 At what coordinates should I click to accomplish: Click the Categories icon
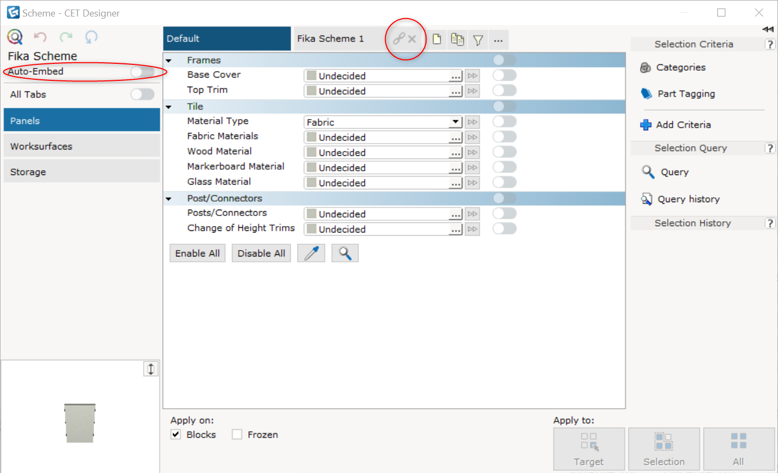pyautogui.click(x=646, y=68)
